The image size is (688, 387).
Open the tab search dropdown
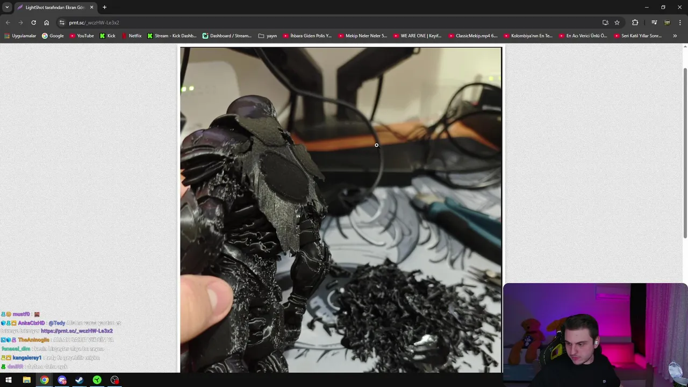pyautogui.click(x=7, y=8)
